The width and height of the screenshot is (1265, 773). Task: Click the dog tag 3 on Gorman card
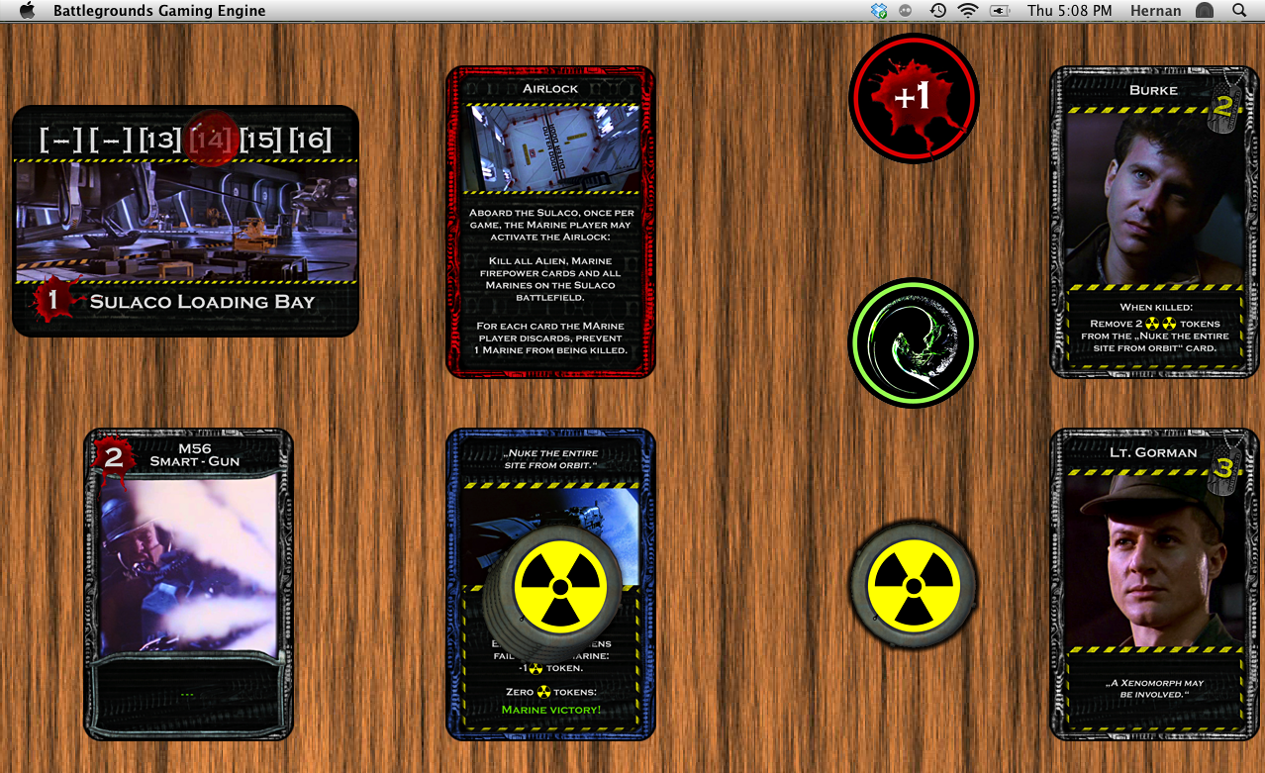1224,467
